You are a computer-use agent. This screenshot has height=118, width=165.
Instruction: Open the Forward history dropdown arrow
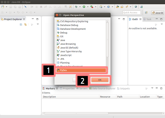(x=35, y=12)
